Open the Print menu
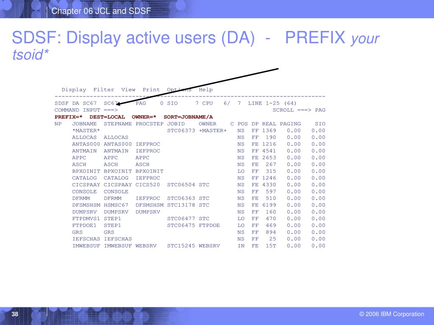The image size is (434, 325). [151, 90]
